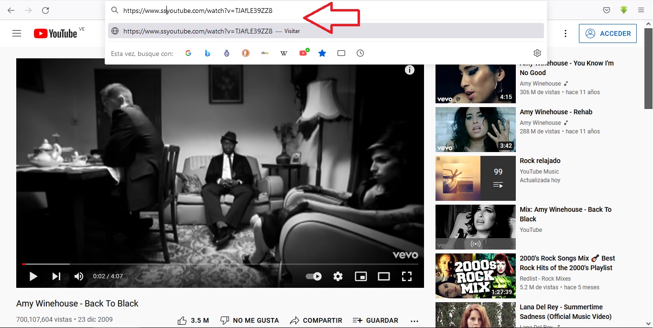The height and width of the screenshot is (328, 653).
Task: Click GUARDAR to save video
Action: pos(375,320)
